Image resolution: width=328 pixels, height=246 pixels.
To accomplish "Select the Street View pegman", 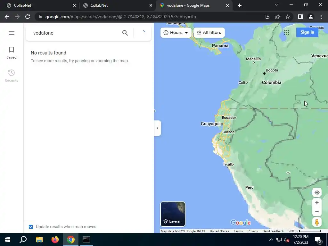I will pos(317,222).
